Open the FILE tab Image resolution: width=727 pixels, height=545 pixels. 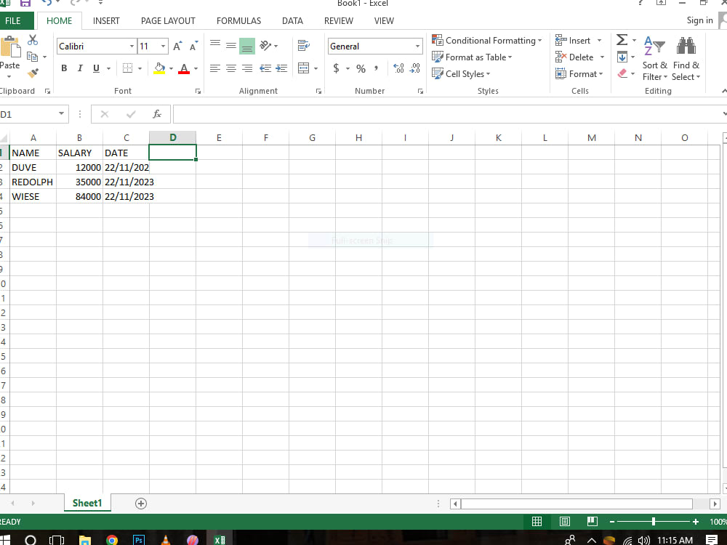(13, 21)
